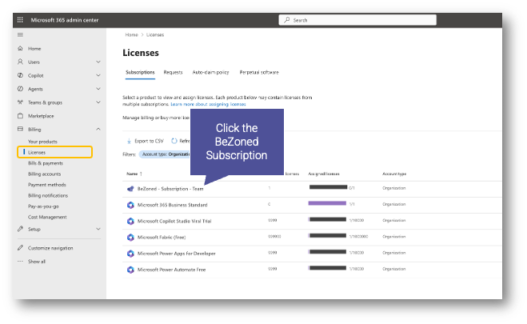Click the Copilot Studio Viral Trial icon
Screen dimensions: 527x324
[x=130, y=221]
